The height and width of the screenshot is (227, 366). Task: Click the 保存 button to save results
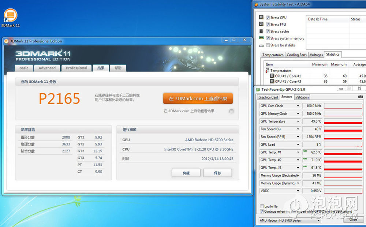(x=217, y=173)
